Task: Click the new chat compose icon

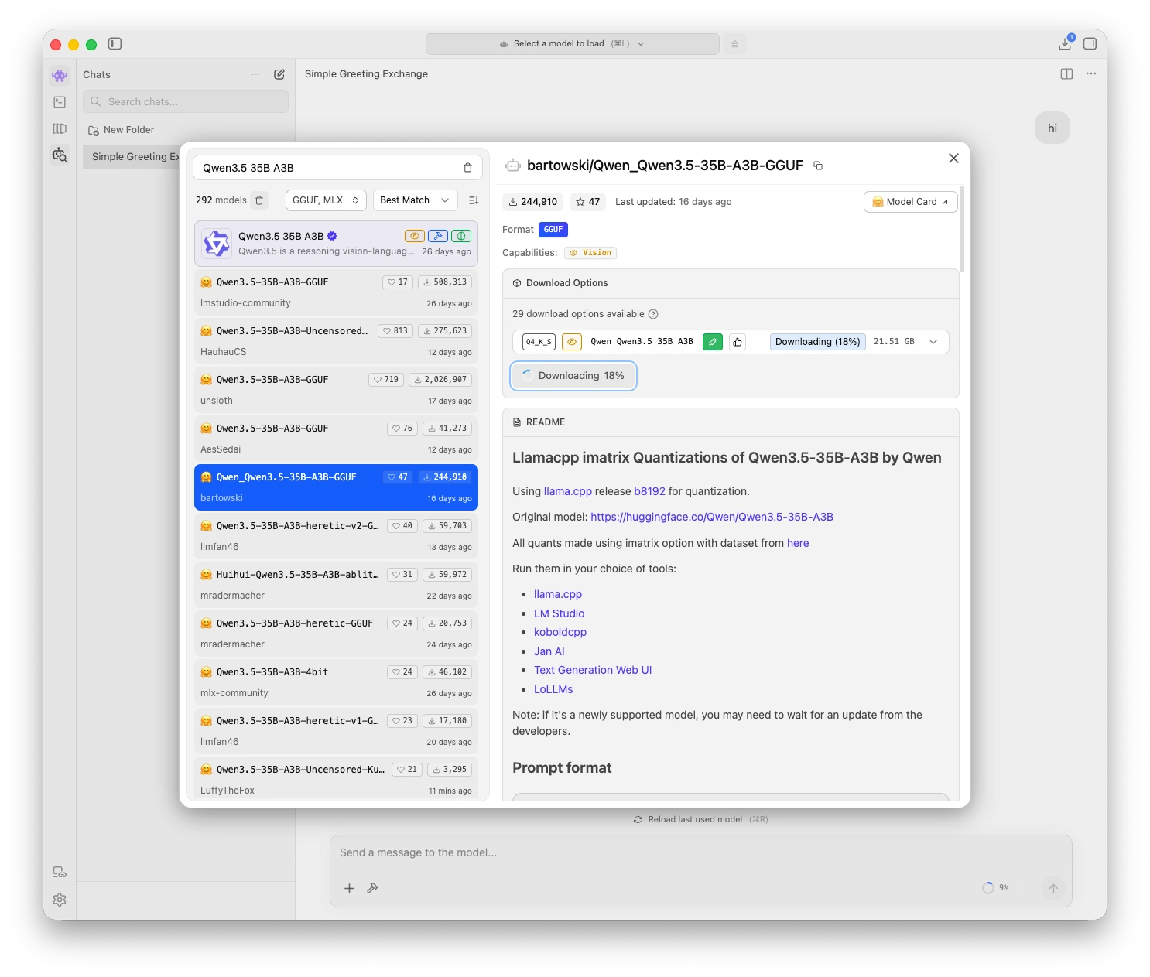Action: (279, 74)
